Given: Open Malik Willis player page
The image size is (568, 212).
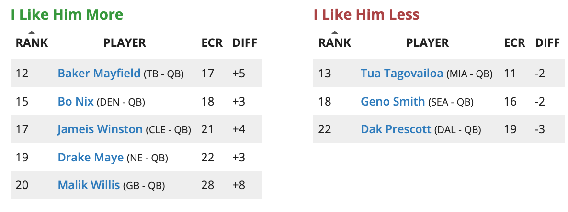Looking at the screenshot, I should (89, 185).
